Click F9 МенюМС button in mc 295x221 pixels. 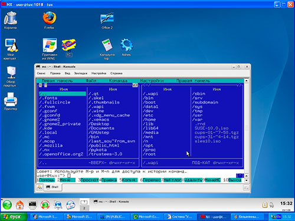tap(212, 180)
